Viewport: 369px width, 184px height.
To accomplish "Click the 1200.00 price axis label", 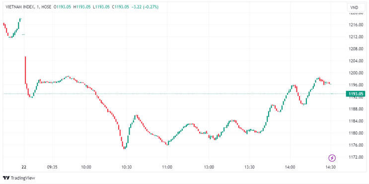I will [356, 73].
